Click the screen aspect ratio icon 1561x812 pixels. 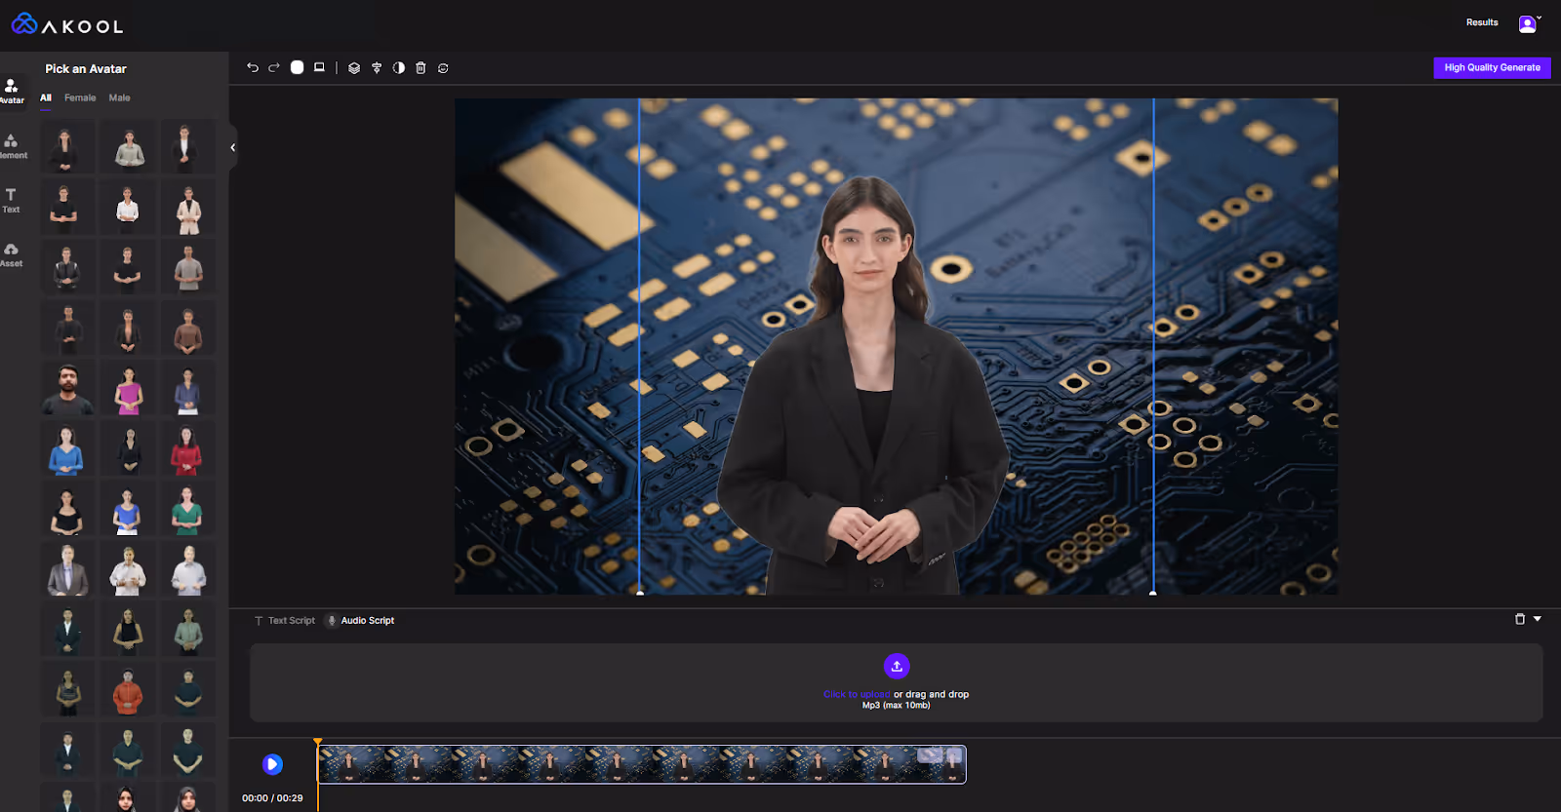coord(319,67)
